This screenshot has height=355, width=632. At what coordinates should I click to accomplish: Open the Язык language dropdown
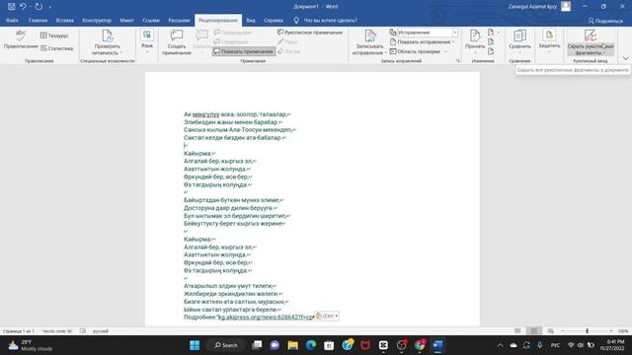tap(147, 41)
